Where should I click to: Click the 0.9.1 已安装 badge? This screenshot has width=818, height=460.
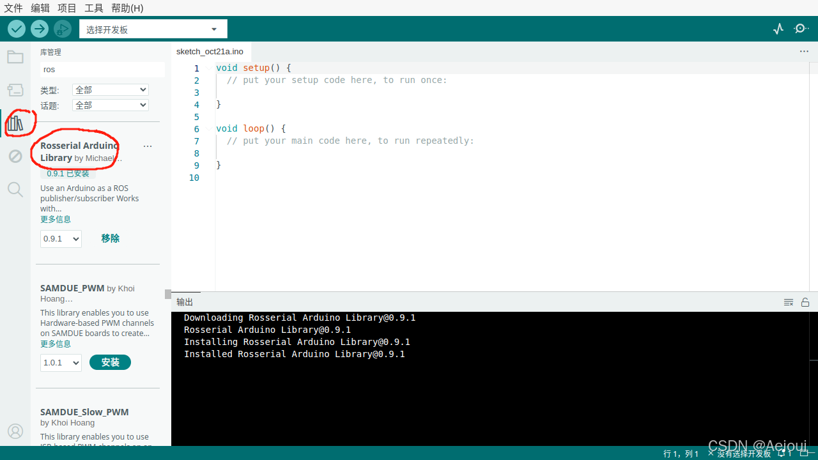point(68,173)
